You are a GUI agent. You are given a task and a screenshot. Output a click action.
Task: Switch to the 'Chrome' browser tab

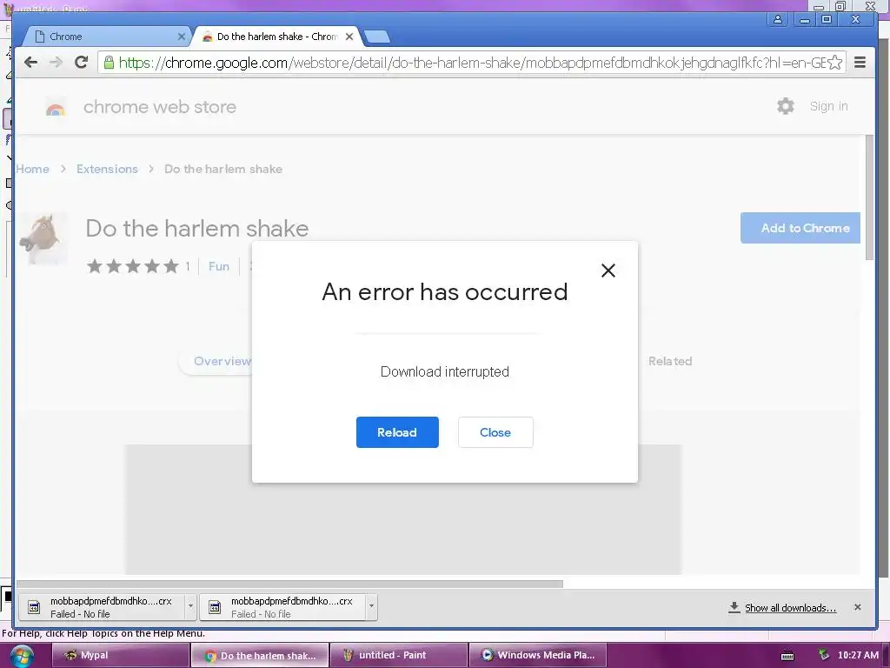108,37
